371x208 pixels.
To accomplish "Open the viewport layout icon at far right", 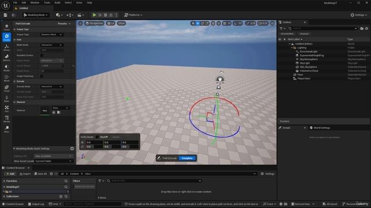I will point(272,23).
